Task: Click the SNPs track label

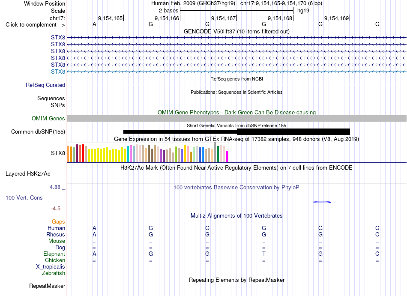Action: [58, 105]
